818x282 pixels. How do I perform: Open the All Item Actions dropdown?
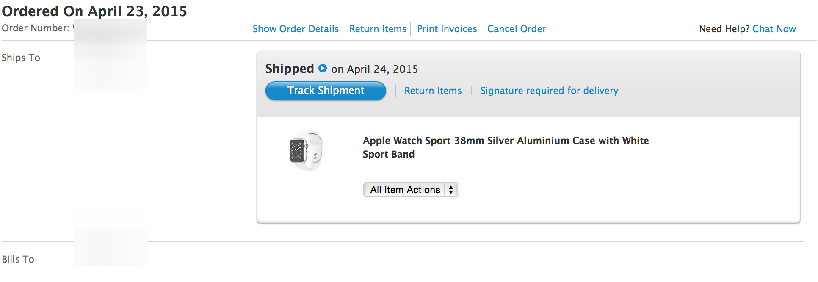pos(405,190)
